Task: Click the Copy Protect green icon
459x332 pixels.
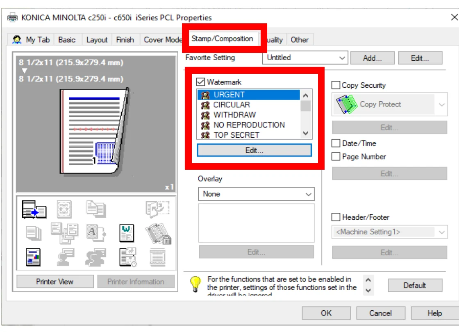Action: click(x=347, y=104)
